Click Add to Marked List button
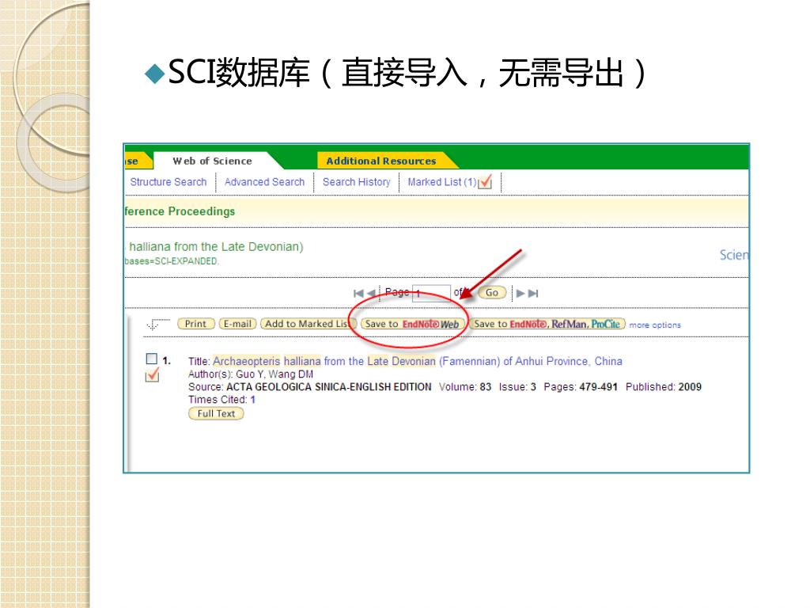Screen dimensions: 810x608 [x=308, y=324]
